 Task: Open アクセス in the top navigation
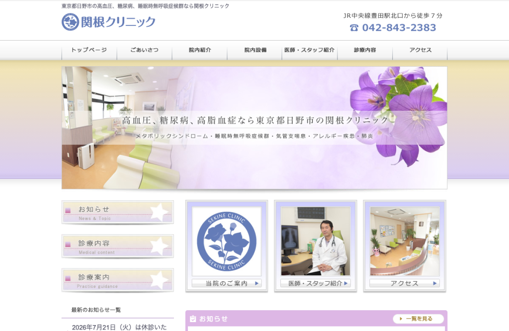(420, 50)
